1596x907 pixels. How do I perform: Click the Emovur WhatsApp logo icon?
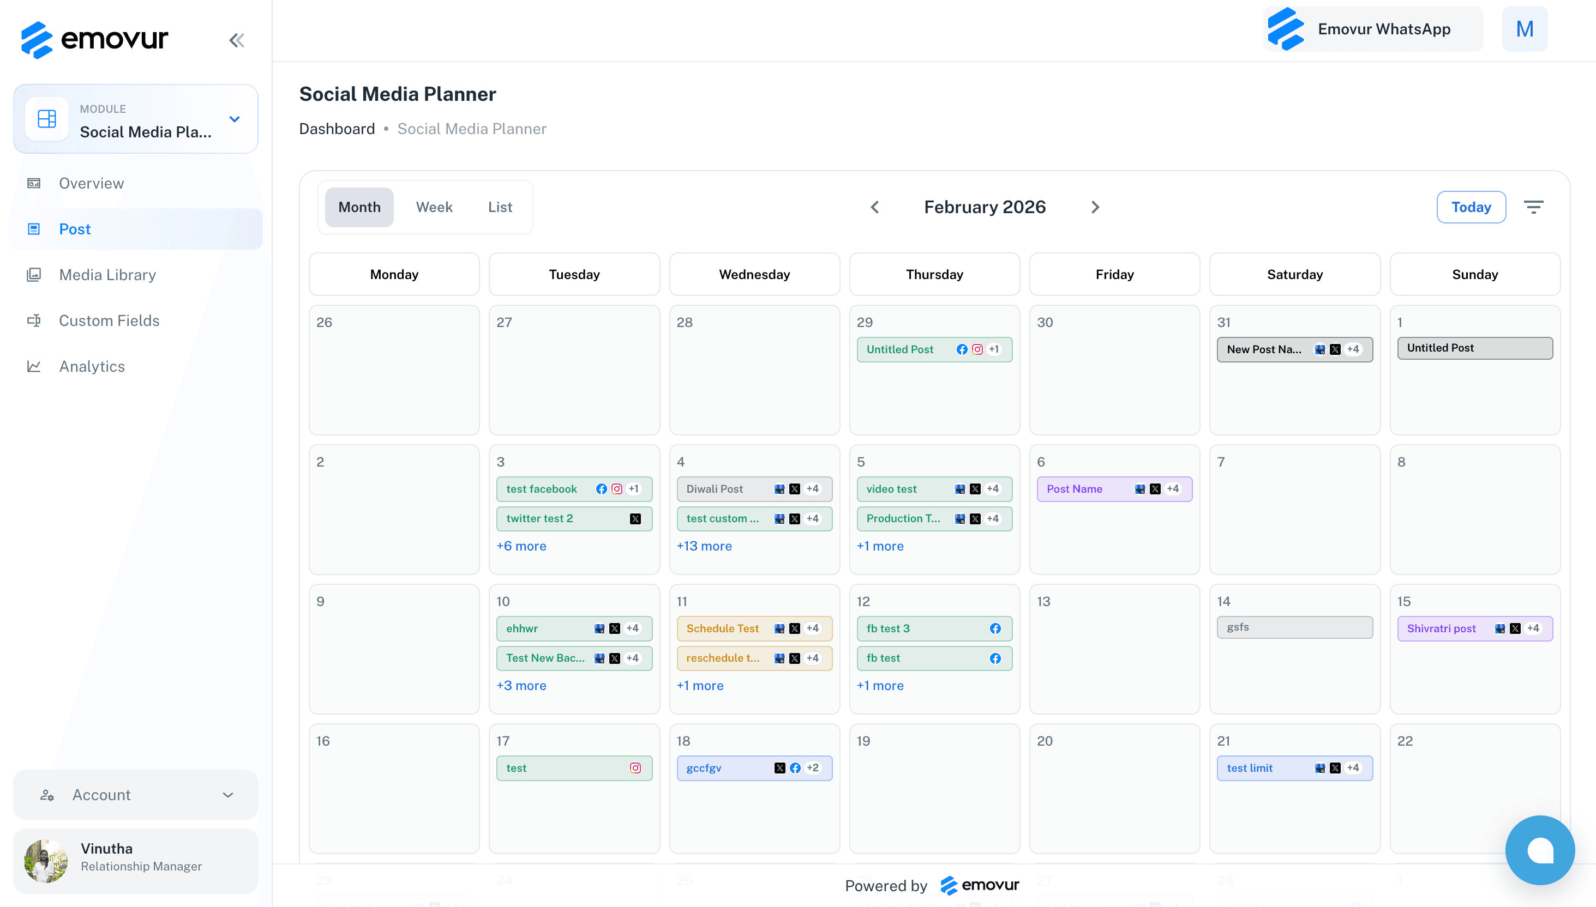pos(1286,29)
